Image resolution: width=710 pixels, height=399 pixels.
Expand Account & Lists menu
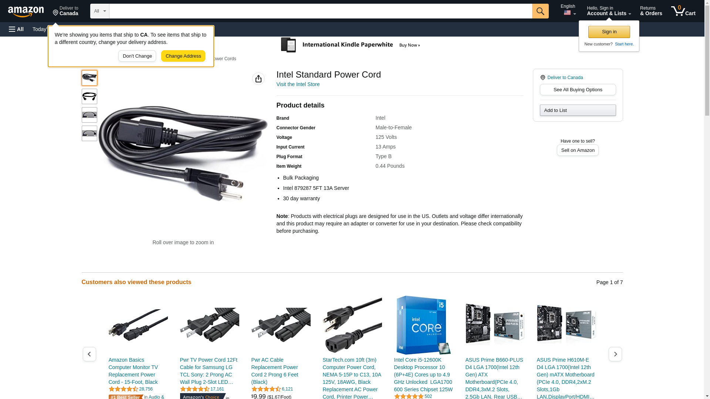609,11
